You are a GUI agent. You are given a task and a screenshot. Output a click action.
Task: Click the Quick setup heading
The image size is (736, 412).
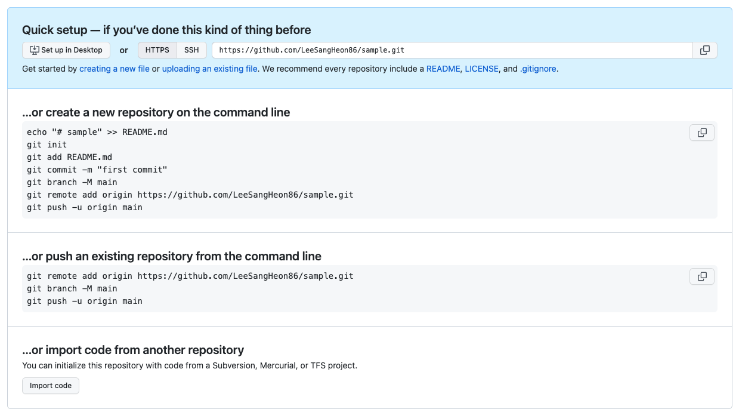(x=166, y=30)
